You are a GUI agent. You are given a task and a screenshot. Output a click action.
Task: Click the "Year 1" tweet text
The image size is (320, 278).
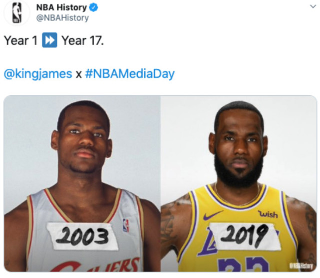tap(21, 40)
